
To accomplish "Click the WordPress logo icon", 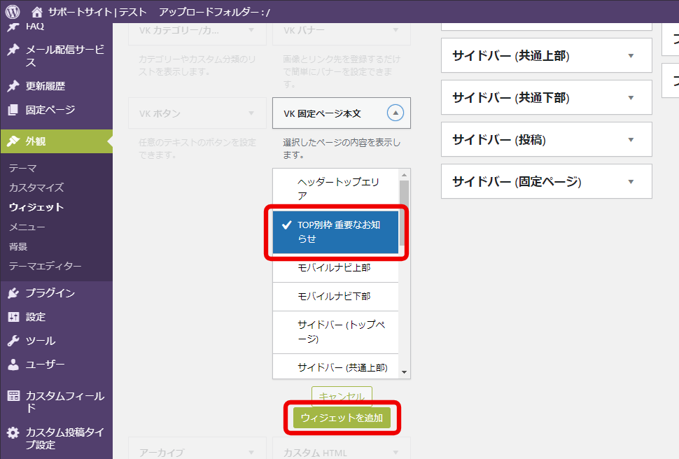I will pos(13,12).
